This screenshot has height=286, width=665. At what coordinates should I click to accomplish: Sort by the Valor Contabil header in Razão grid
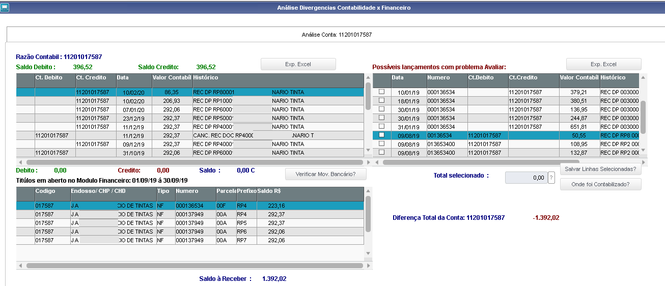pyautogui.click(x=172, y=77)
